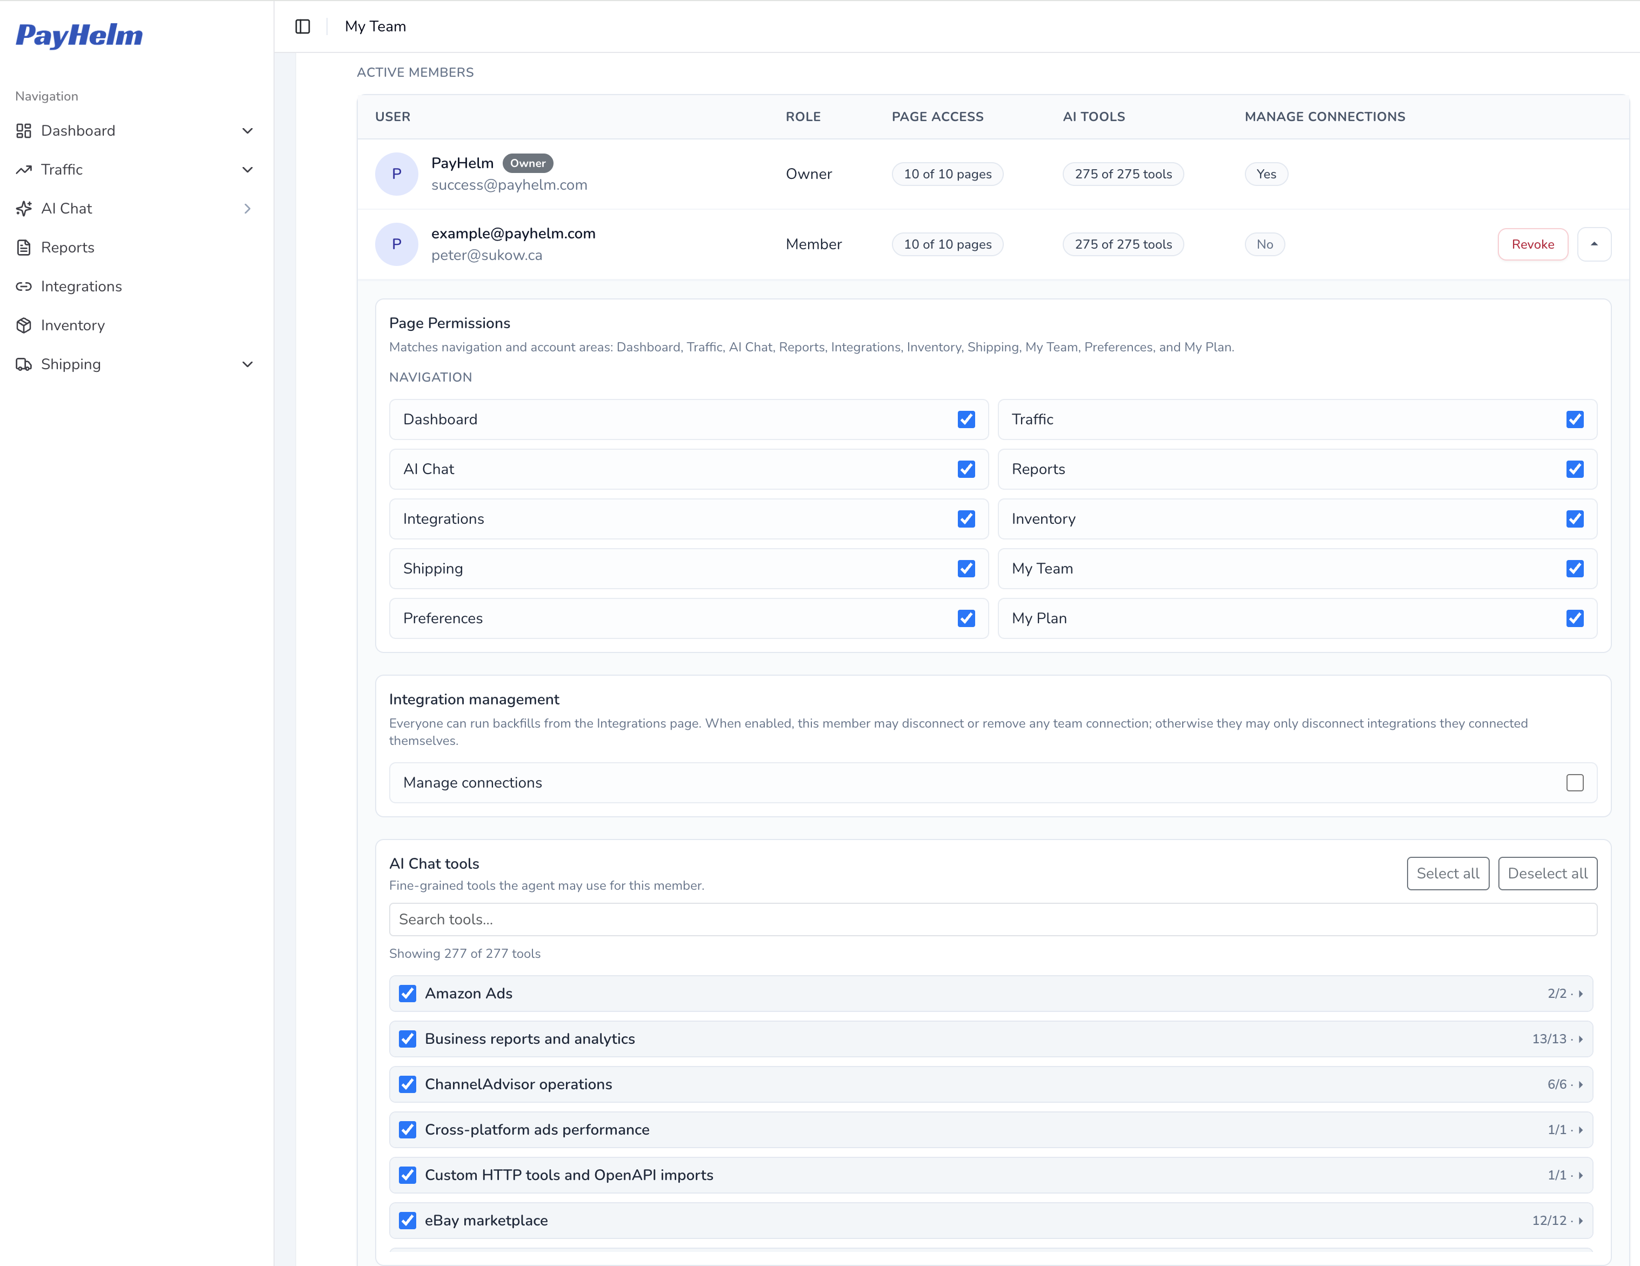1640x1266 pixels.
Task: Uncheck the Traffic page permission
Action: 1575,419
